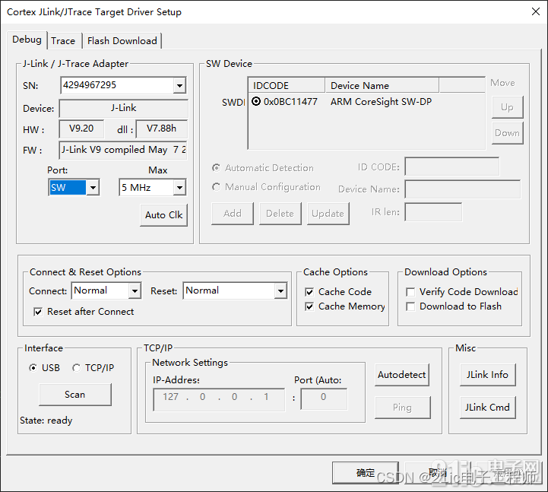The width and height of the screenshot is (548, 492).
Task: Open JLink Cmd
Action: pos(487,408)
